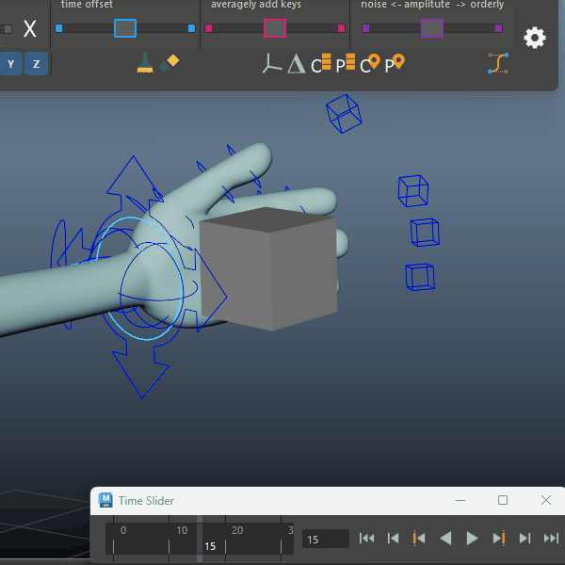Click the three-axis pivot icon
The height and width of the screenshot is (565, 565).
click(271, 64)
